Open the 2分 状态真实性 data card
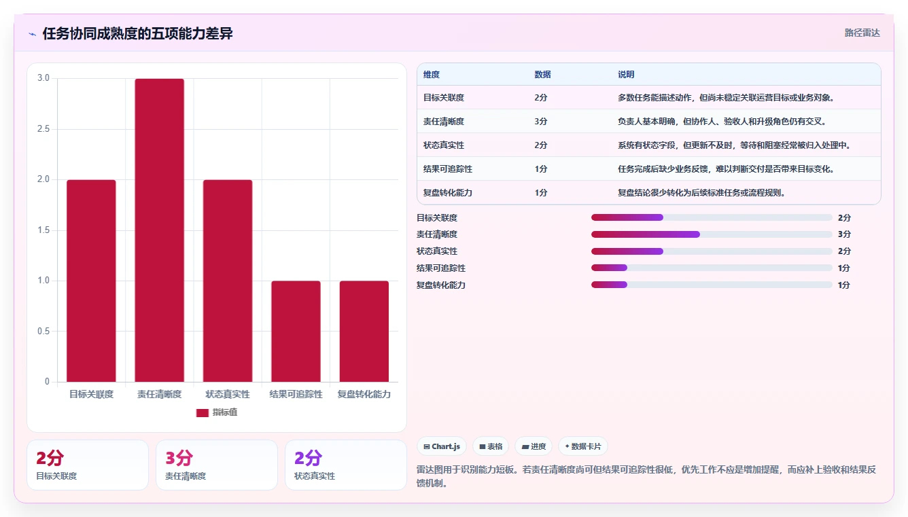908x517 pixels. click(346, 465)
